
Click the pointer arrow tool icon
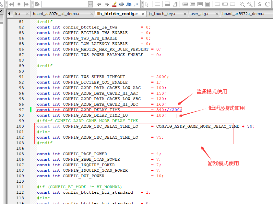pyautogui.click(x=147, y=4)
